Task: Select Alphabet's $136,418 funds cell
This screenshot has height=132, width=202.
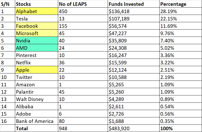Action: [x=133, y=11]
